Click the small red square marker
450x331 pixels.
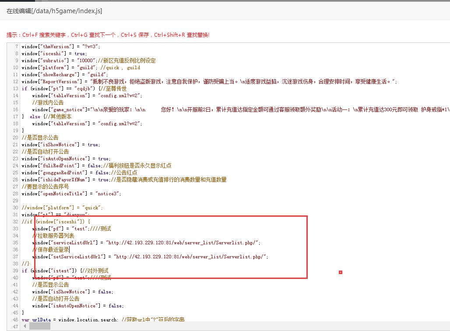pos(341,272)
